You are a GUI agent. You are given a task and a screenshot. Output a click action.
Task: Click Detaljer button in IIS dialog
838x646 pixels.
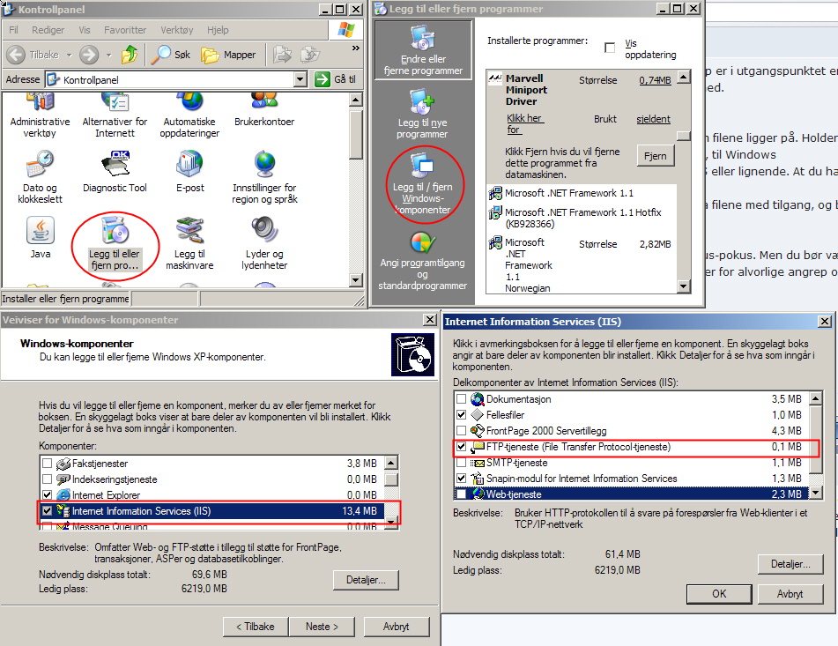pyautogui.click(x=790, y=564)
